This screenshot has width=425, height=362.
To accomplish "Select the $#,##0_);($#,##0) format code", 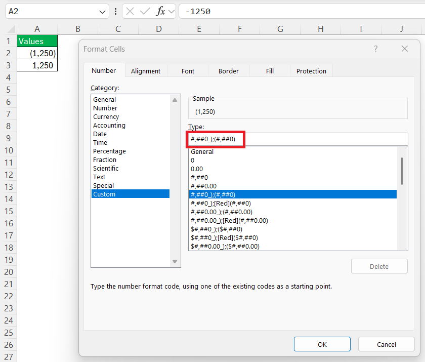I will tap(293, 229).
